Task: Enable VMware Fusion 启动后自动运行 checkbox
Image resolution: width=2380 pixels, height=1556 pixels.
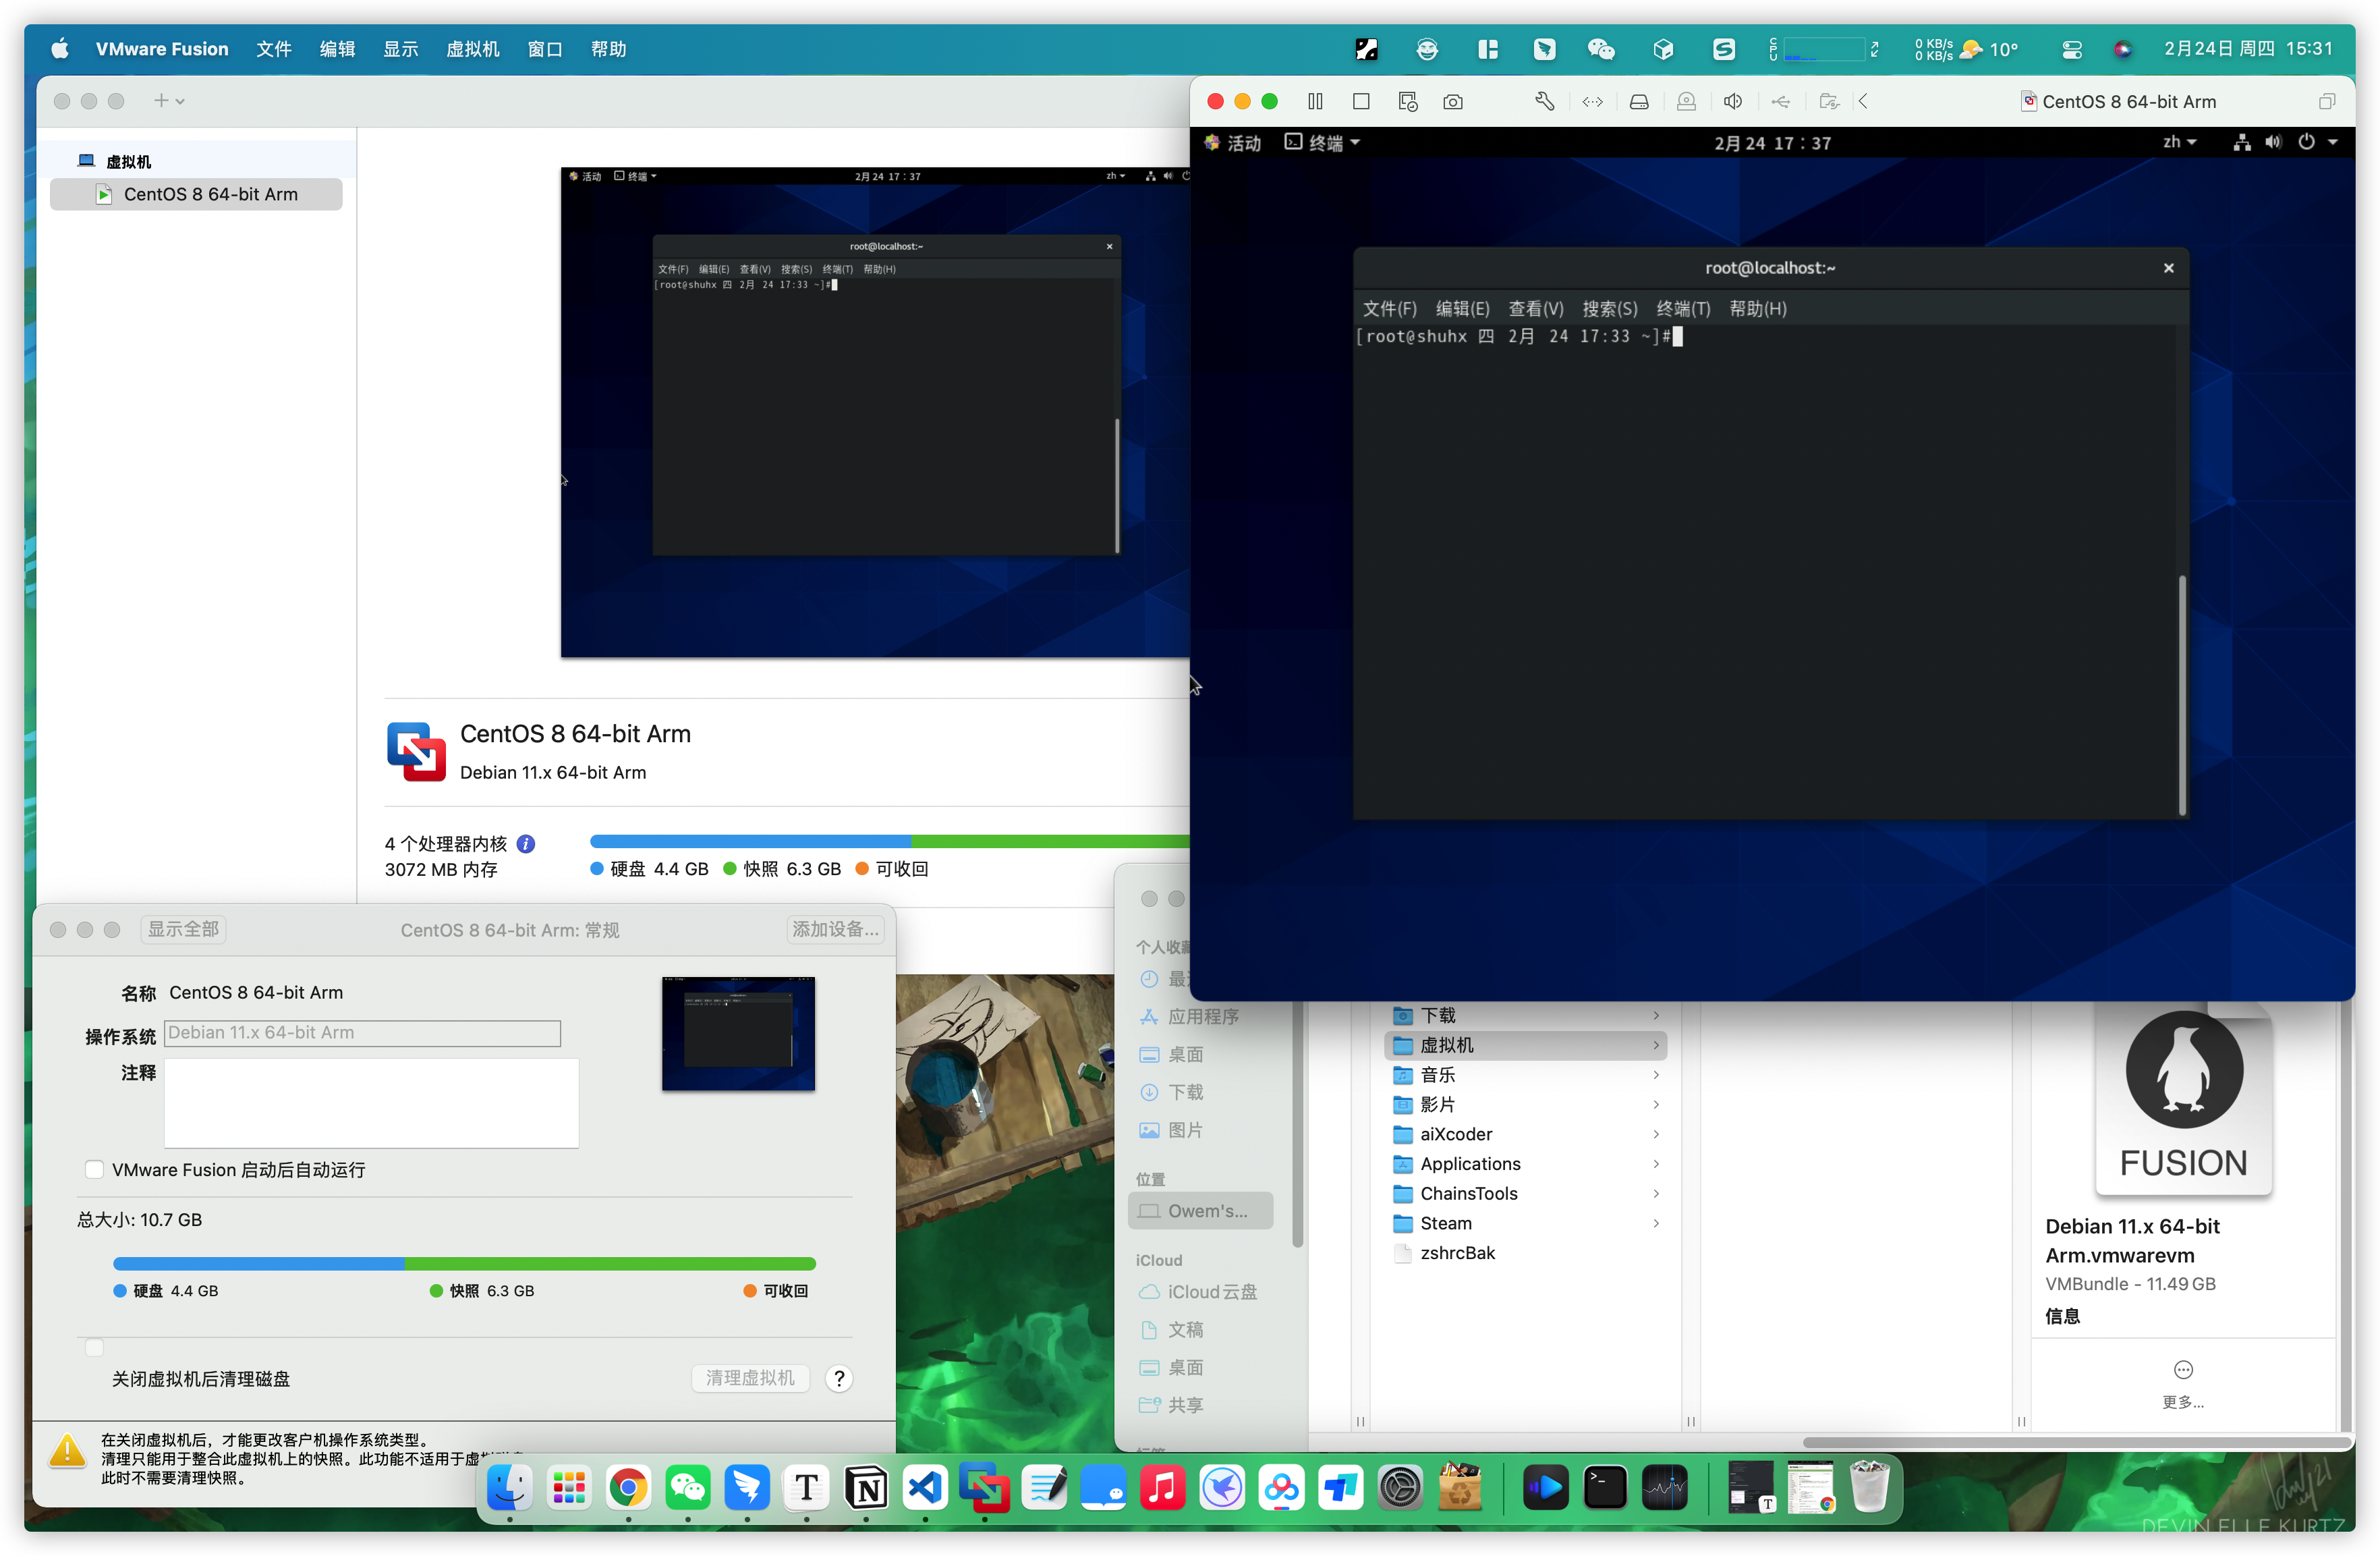Action: [x=94, y=1169]
